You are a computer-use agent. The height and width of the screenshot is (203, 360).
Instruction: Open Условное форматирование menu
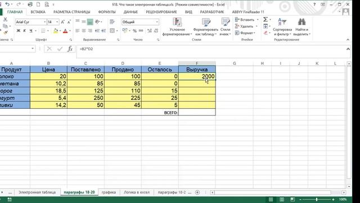tap(177, 27)
